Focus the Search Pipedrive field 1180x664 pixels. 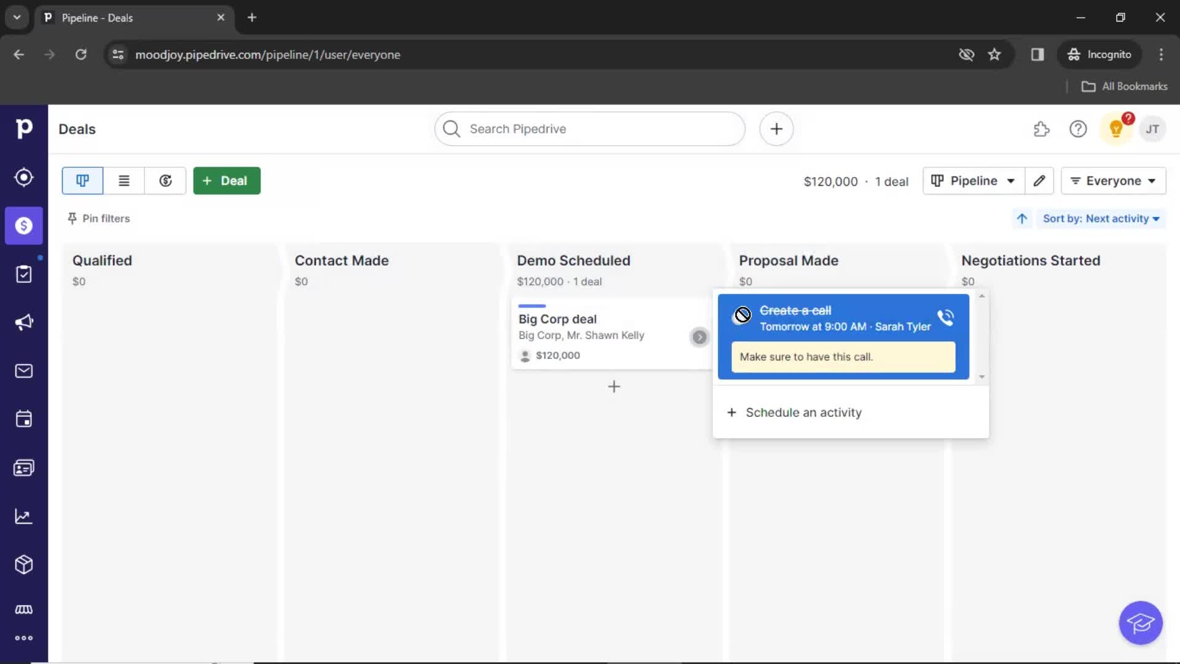590,129
